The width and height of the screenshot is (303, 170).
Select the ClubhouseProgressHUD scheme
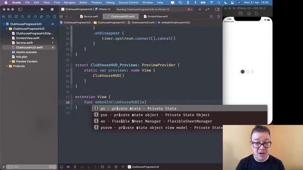77,9
